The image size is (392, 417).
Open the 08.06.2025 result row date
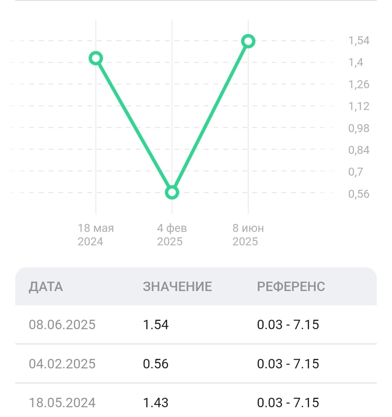[x=62, y=324]
